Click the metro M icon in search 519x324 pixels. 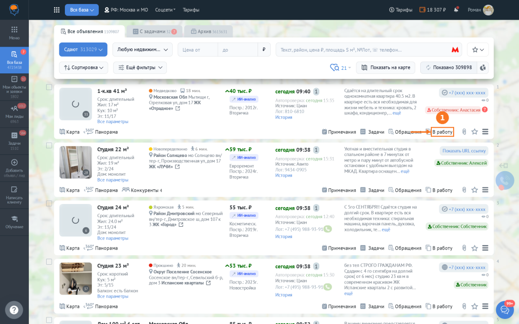pos(455,50)
